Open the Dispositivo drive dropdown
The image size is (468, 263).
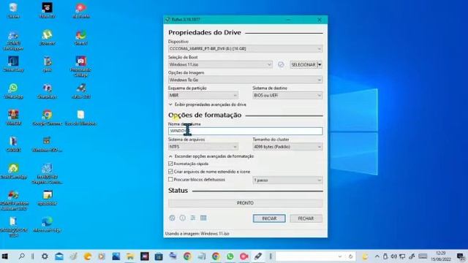coord(246,49)
